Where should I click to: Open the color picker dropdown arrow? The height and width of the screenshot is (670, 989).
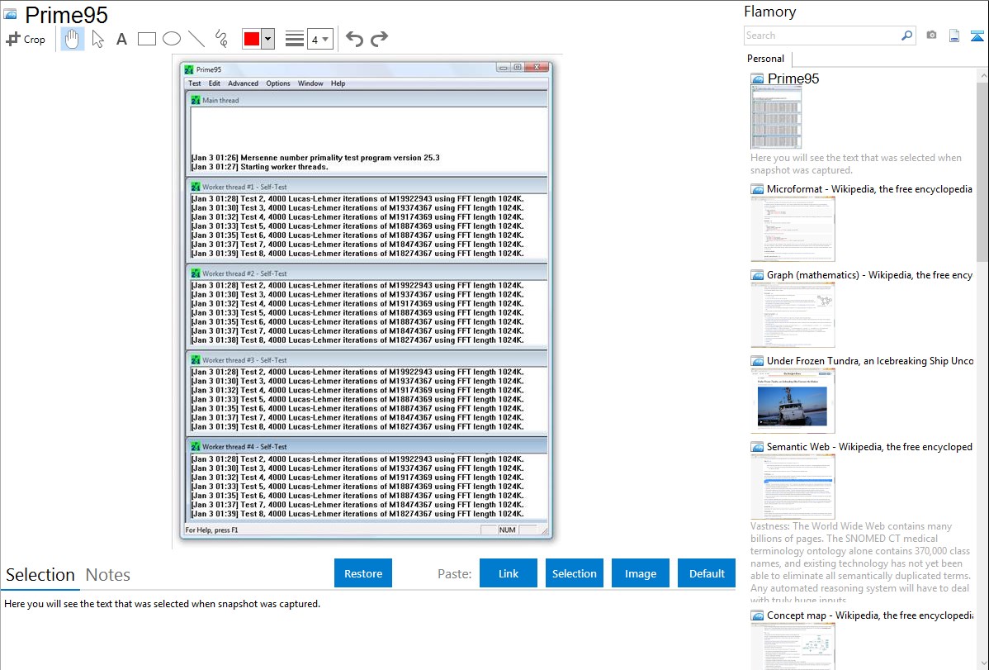pos(267,39)
